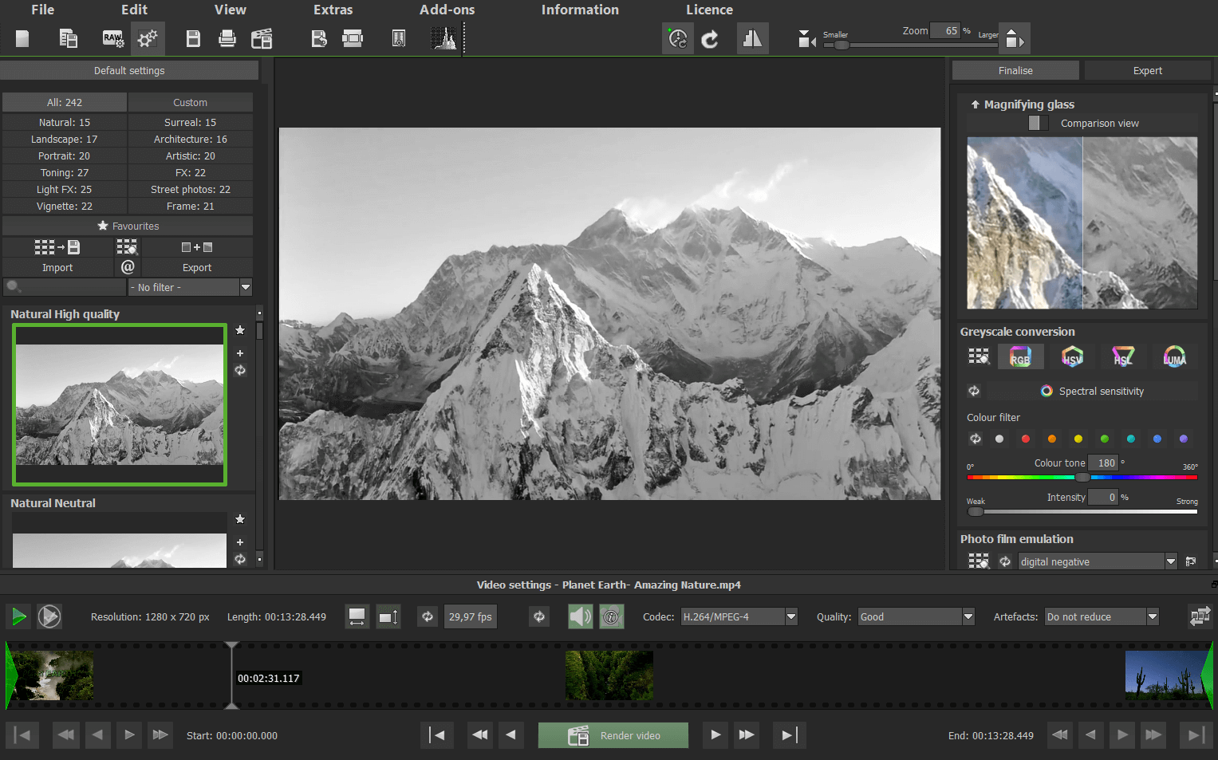Toggle the audio speaker button
The height and width of the screenshot is (760, 1218).
pyautogui.click(x=581, y=616)
